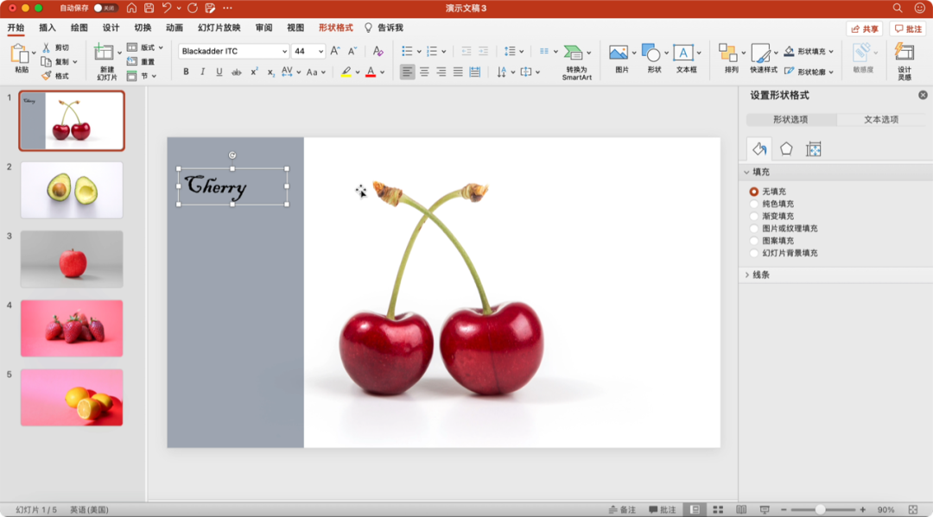Image resolution: width=933 pixels, height=517 pixels.
Task: Click the Bold formatting icon
Action: tap(186, 72)
